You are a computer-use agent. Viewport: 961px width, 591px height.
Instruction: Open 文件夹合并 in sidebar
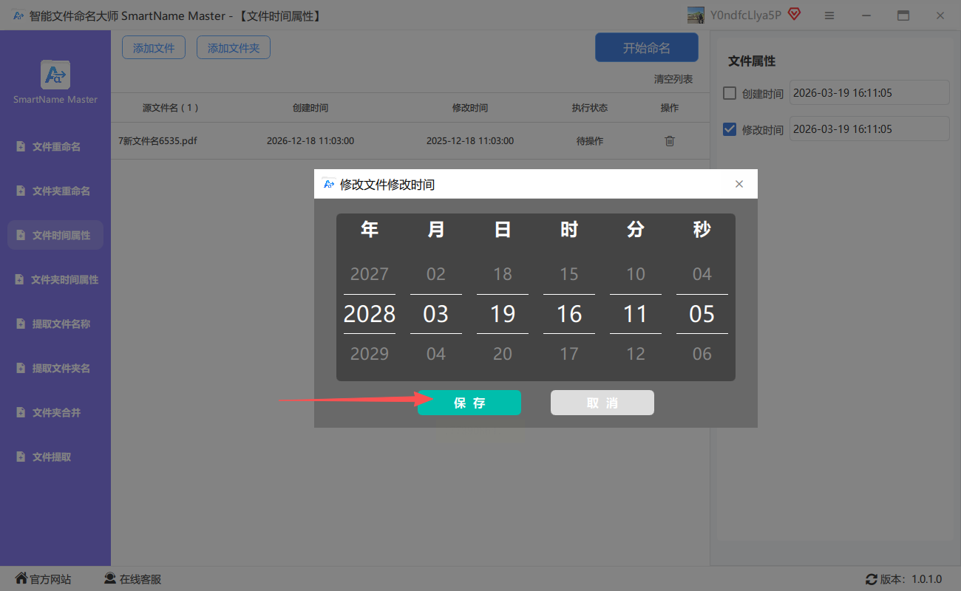[55, 412]
